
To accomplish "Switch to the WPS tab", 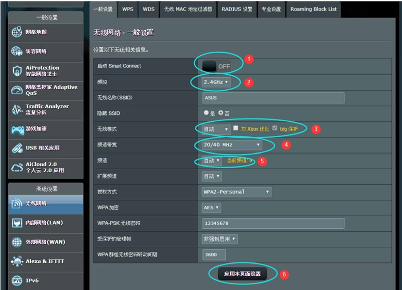I will [127, 9].
